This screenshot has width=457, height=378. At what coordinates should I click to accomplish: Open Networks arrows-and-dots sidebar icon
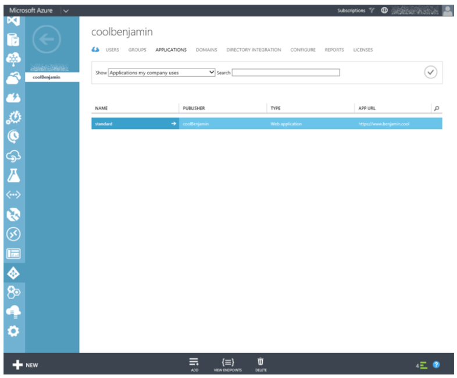pos(13,195)
